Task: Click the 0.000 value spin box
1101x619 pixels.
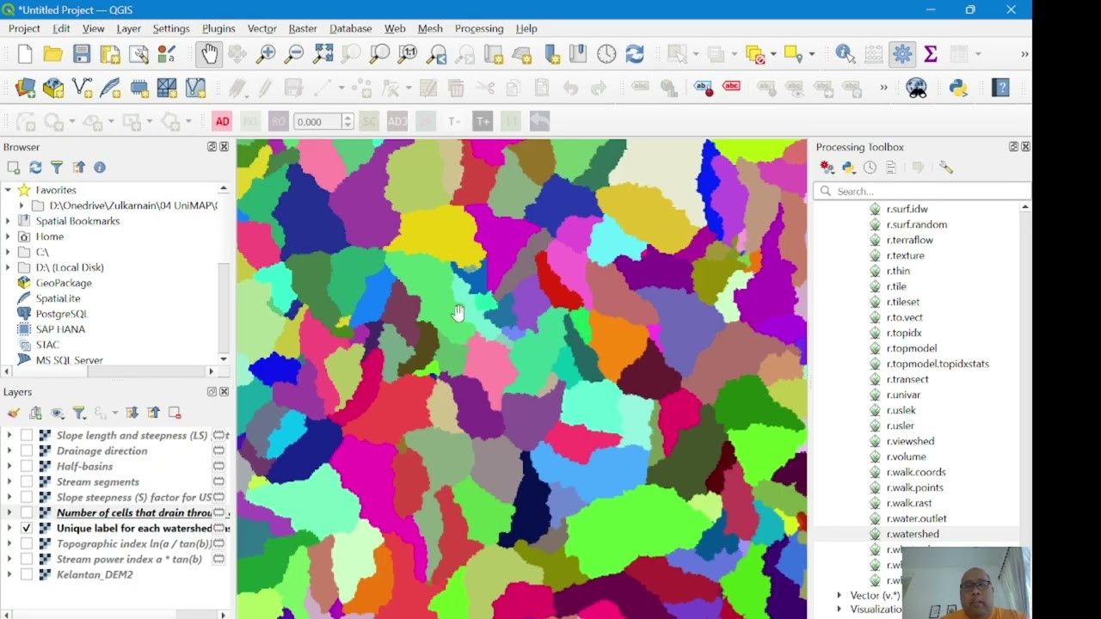Action: tap(323, 121)
